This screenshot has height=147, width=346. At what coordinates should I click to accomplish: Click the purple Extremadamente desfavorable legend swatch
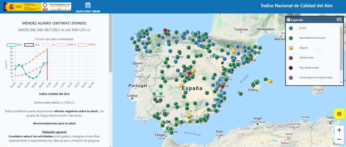coord(291,77)
